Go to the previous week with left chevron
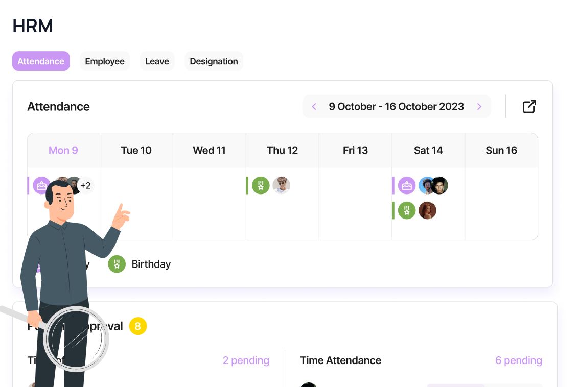579x387 pixels. 314,107
